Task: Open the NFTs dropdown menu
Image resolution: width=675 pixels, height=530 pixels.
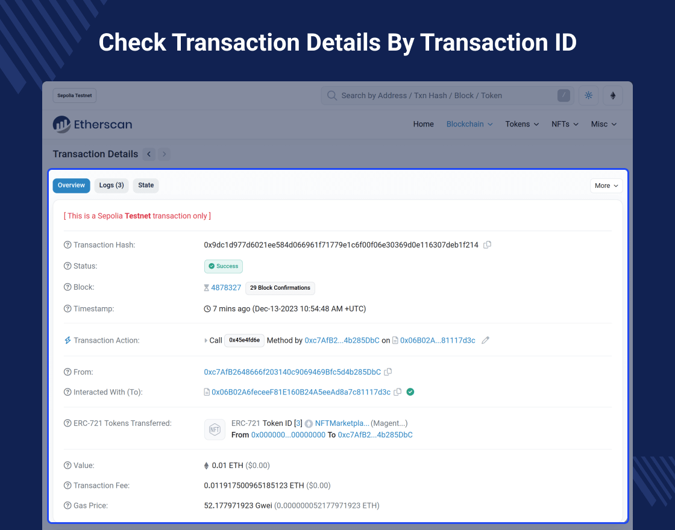Action: (x=565, y=124)
